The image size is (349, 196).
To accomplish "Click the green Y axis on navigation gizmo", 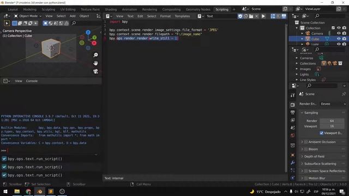I will [94, 38].
